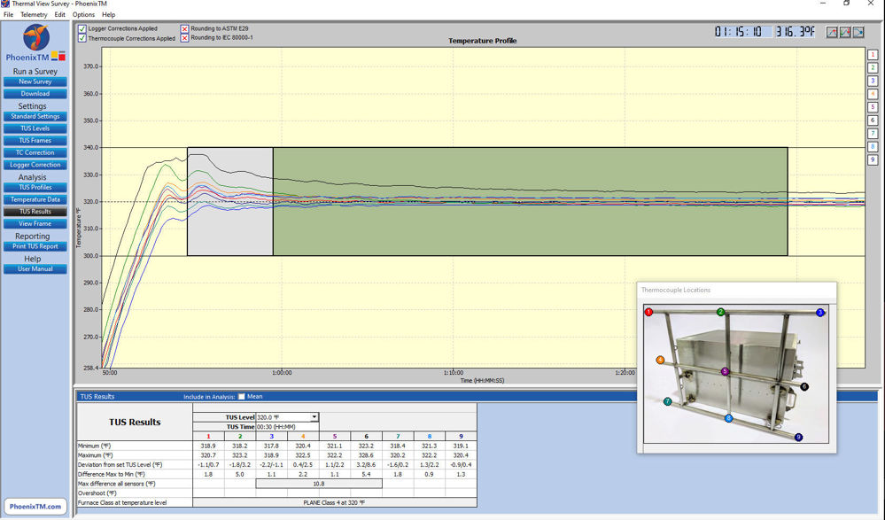Click the 01:15:10 time readout

click(738, 32)
